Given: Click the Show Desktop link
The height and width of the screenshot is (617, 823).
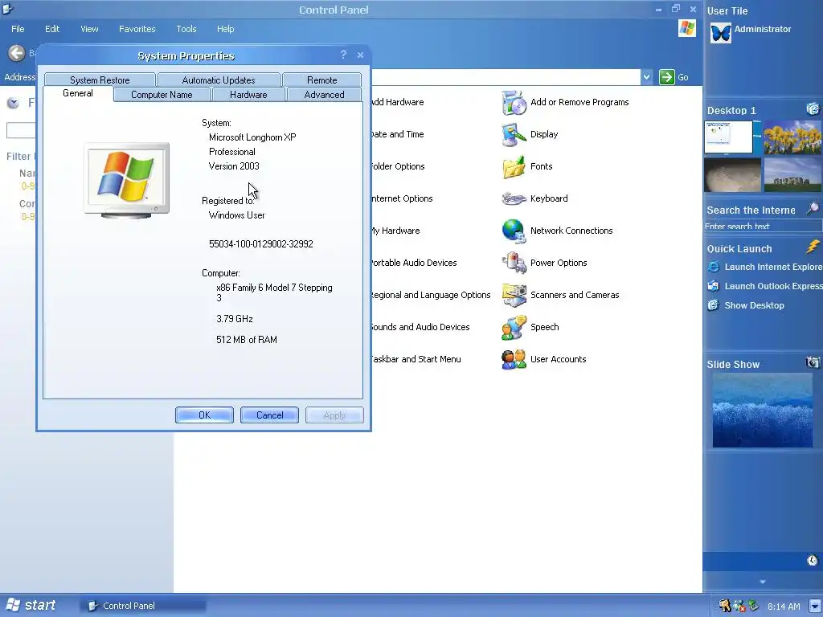Looking at the screenshot, I should coord(754,305).
